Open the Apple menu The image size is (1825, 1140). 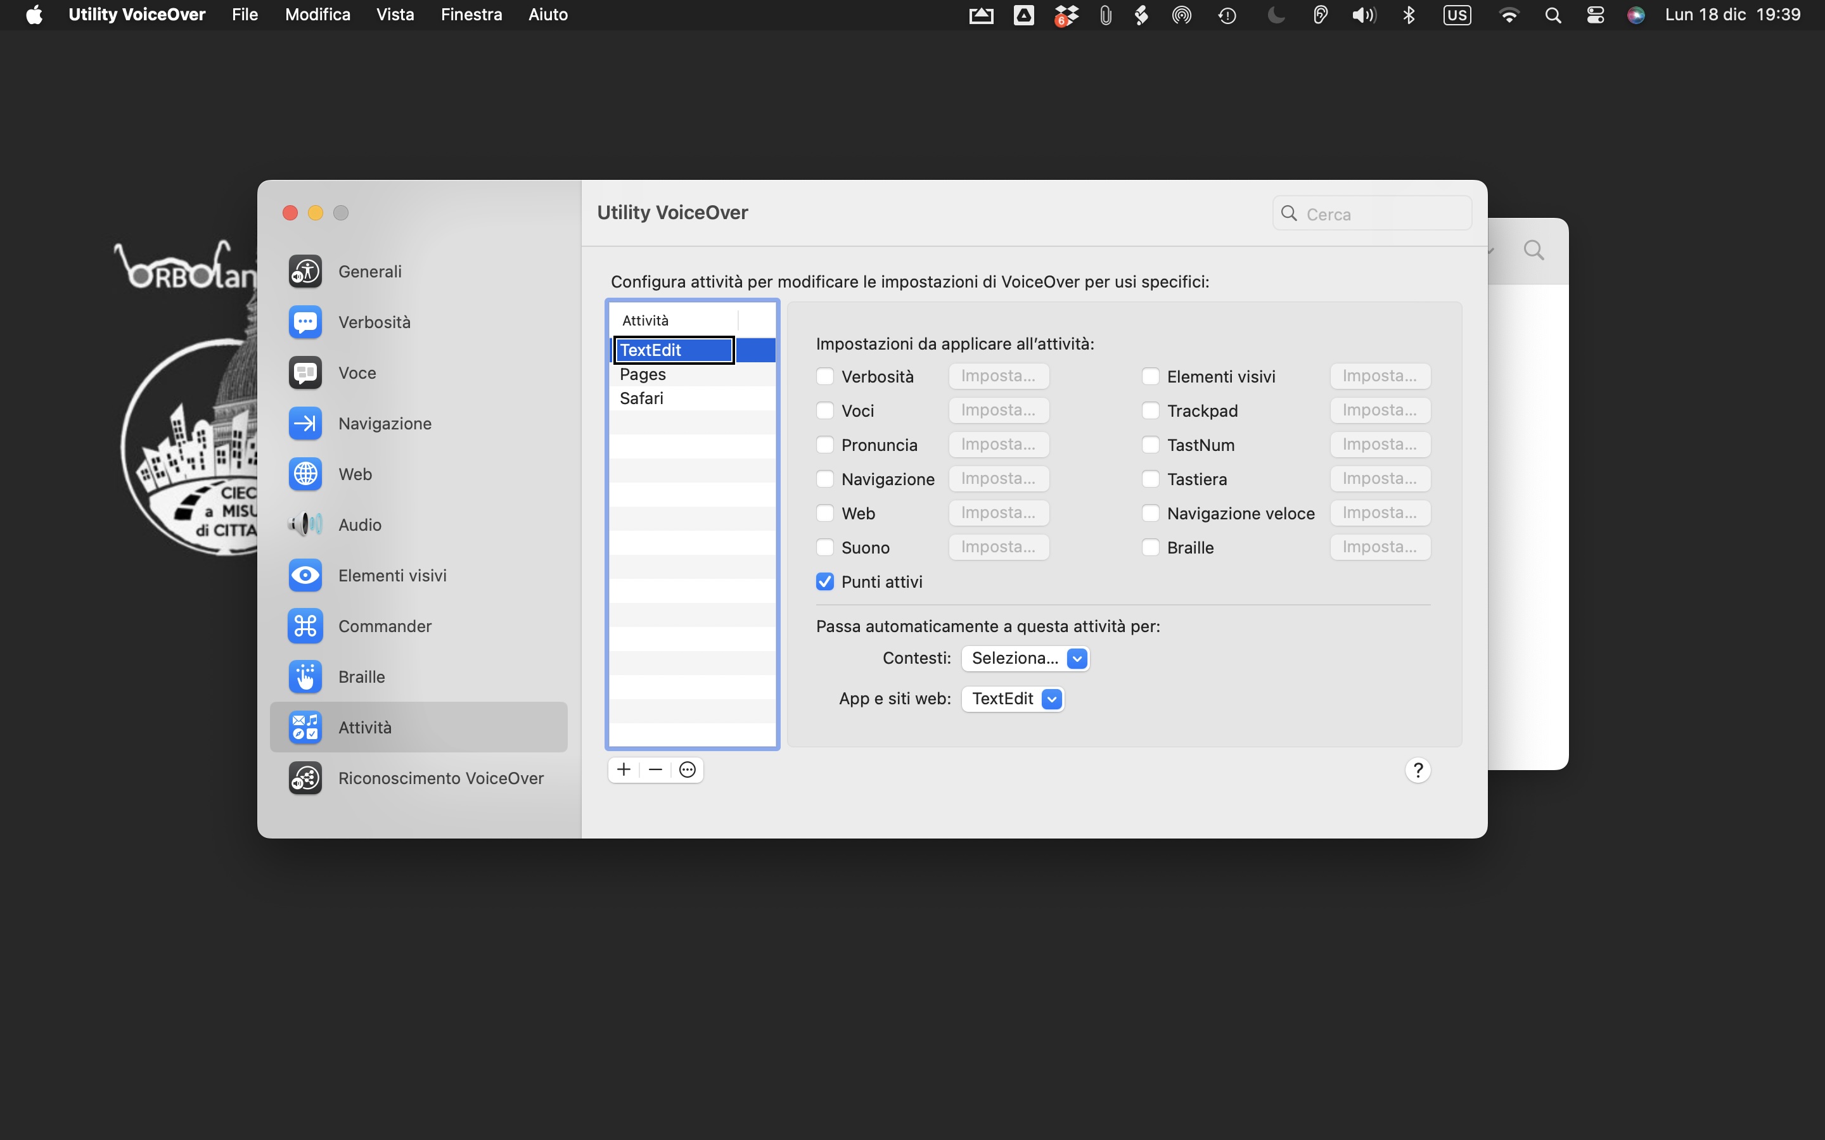(x=34, y=15)
